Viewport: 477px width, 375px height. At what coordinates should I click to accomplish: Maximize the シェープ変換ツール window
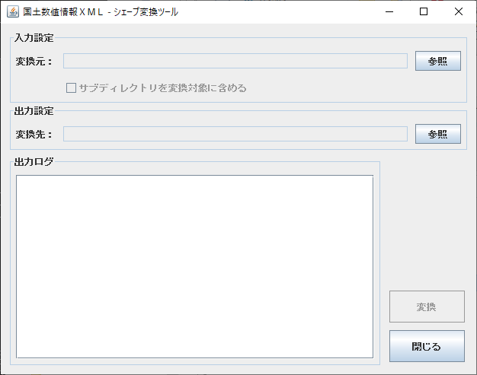[x=424, y=11]
